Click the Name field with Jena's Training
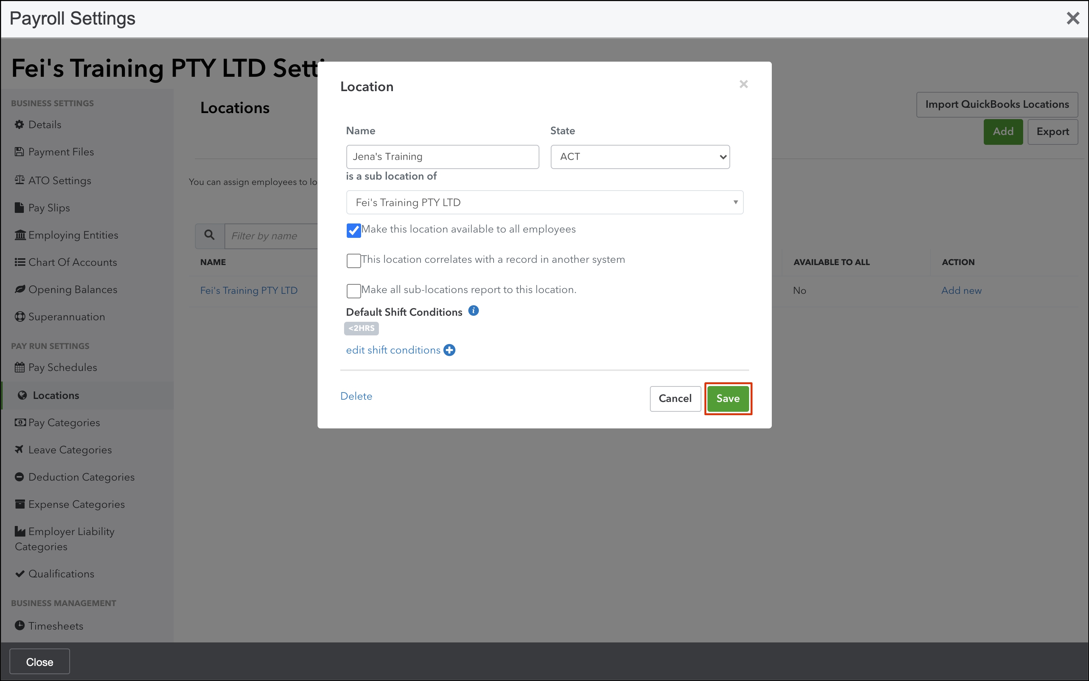This screenshot has height=681, width=1089. point(442,157)
